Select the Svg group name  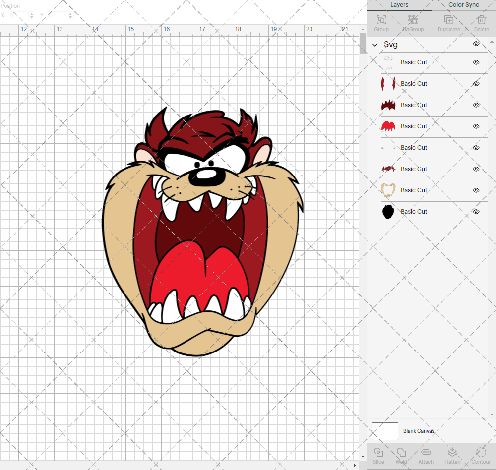pos(391,44)
